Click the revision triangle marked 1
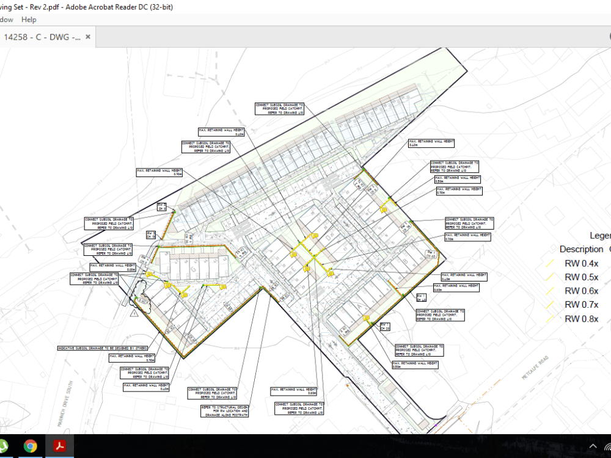The image size is (611, 458). (134, 313)
